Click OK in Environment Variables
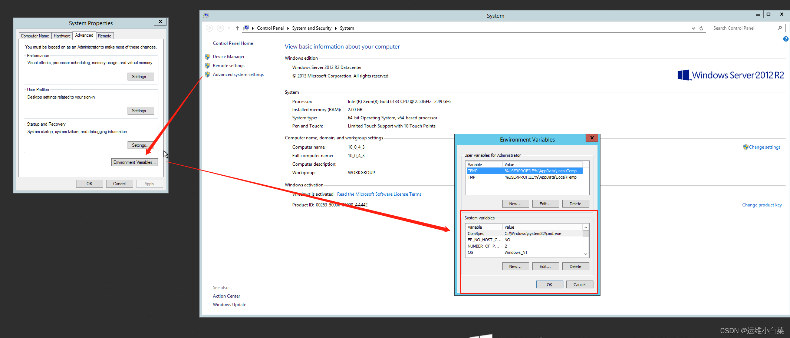Viewport: 790px width, 338px height. click(550, 285)
